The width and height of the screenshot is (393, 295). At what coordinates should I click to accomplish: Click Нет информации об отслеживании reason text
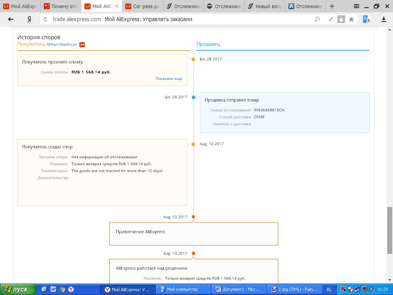104,157
